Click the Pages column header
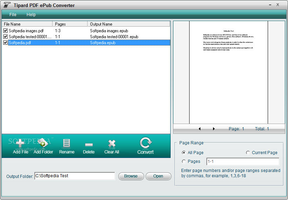The image size is (288, 200). click(x=70, y=24)
